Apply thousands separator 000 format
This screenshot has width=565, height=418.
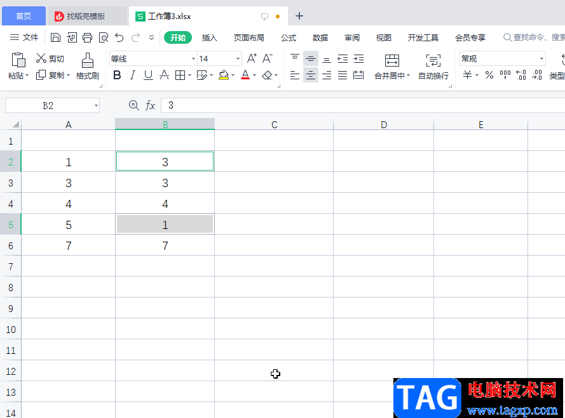[505, 74]
